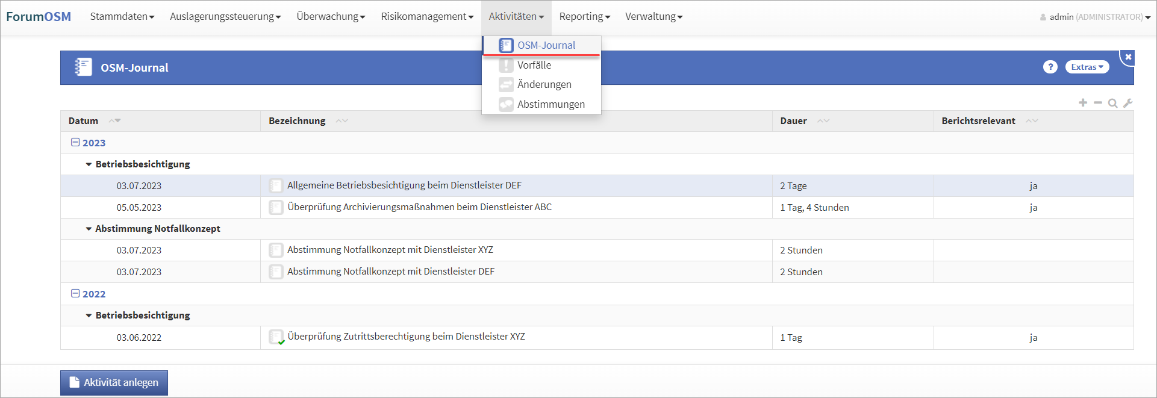1157x398 pixels.
Task: Click the wrench settings icon
Action: pos(1127,103)
